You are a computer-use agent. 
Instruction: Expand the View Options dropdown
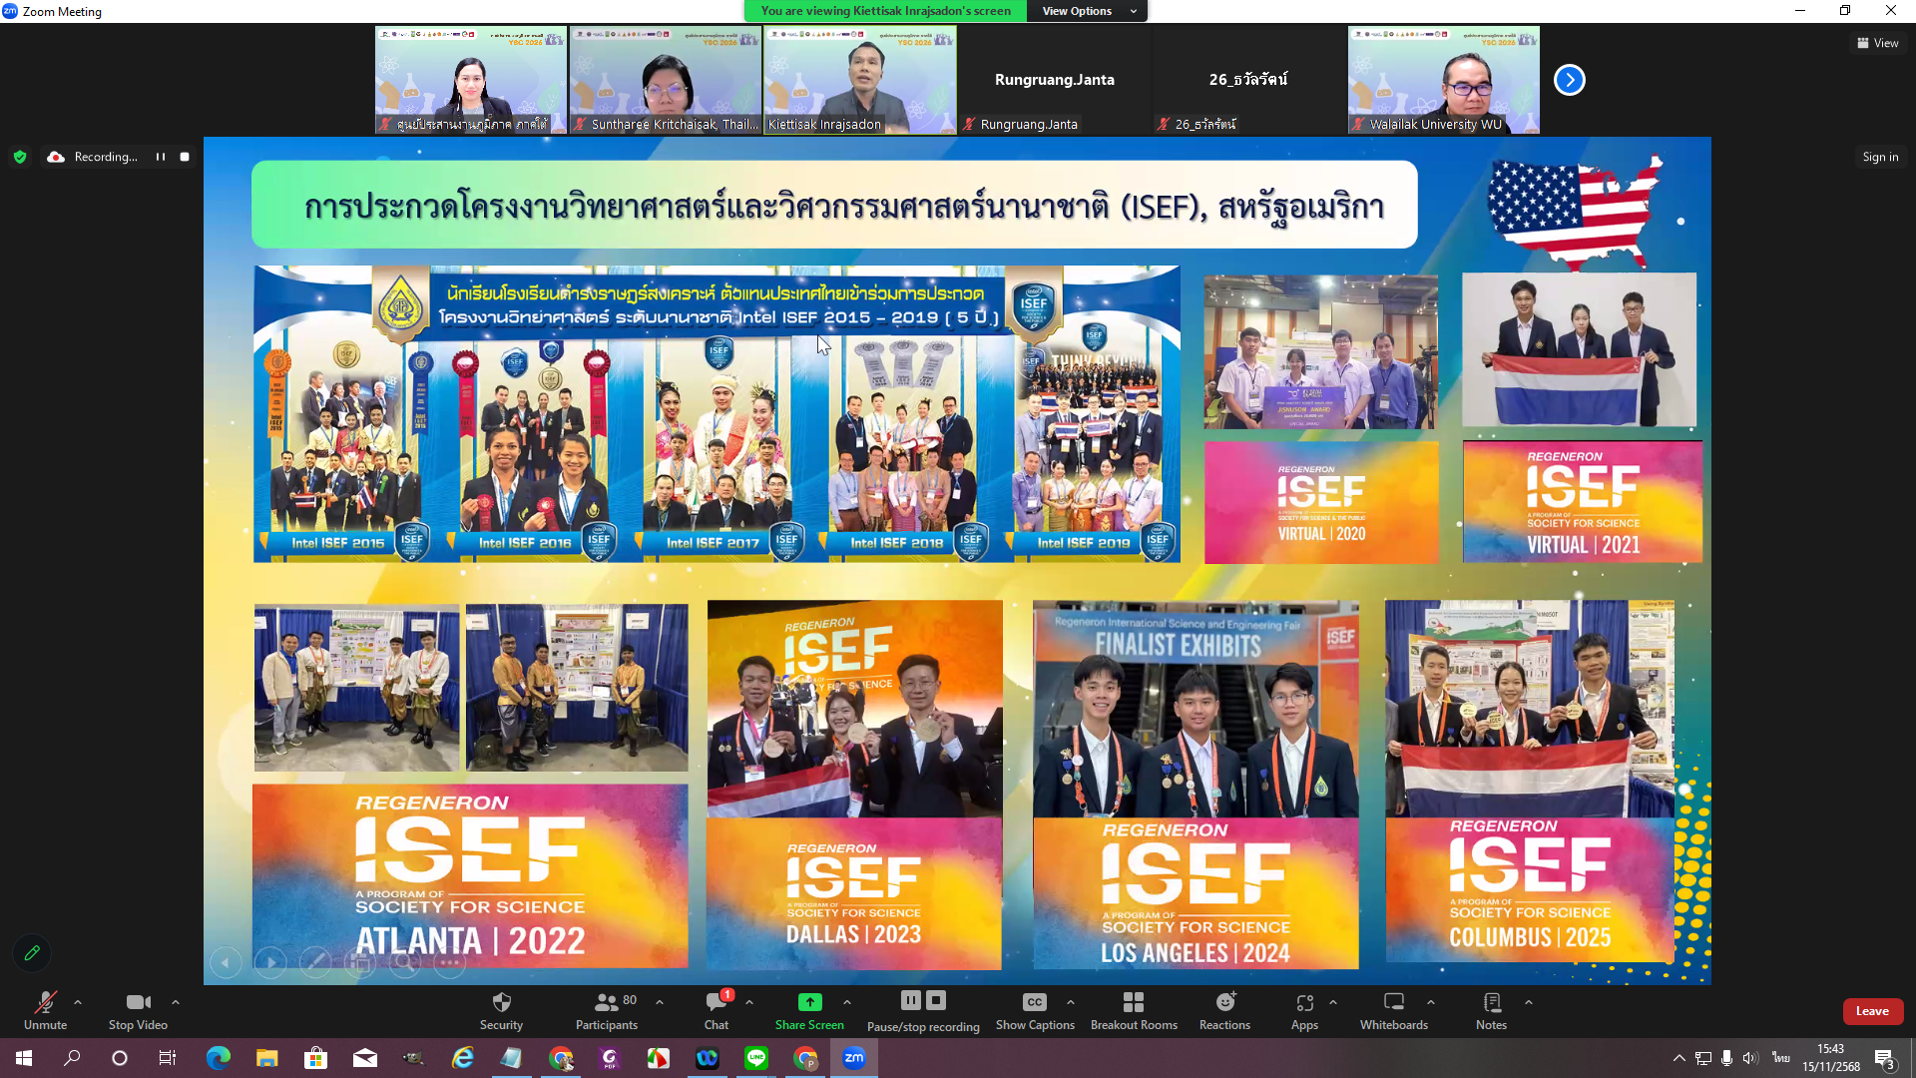click(1087, 11)
